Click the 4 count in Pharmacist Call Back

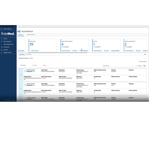[62, 44]
